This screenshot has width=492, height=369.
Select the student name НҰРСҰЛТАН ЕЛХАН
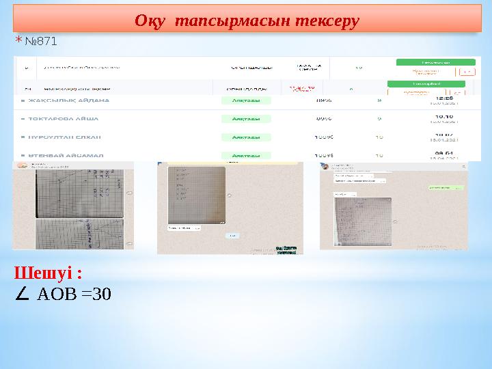[65, 137]
